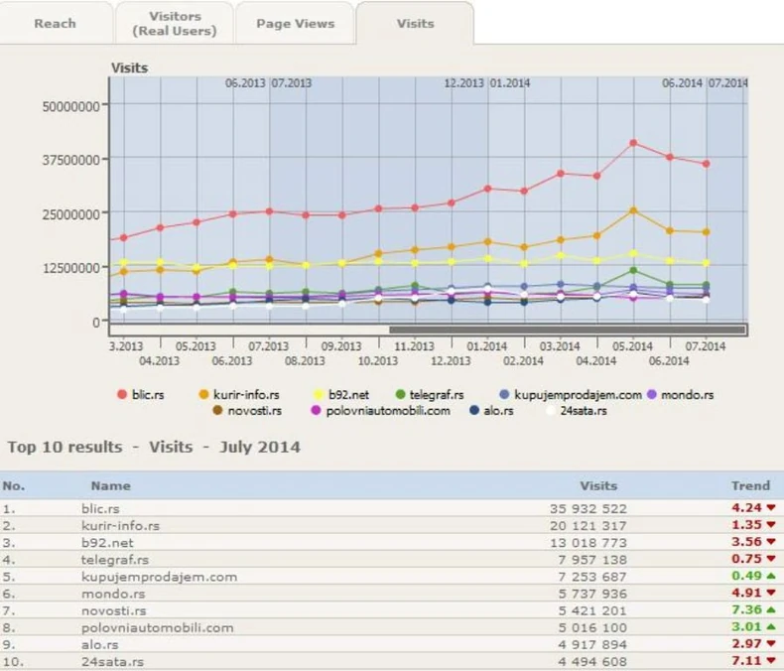This screenshot has width=784, height=671.
Task: Click the brown novosti.rs legend dot
Action: point(218,410)
